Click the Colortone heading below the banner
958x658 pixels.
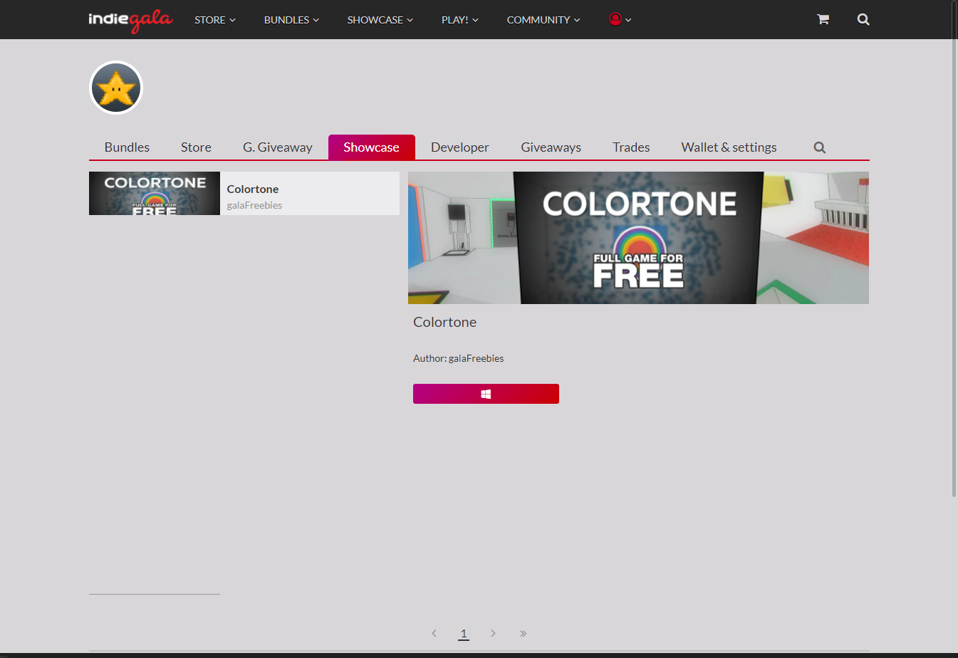coord(445,322)
